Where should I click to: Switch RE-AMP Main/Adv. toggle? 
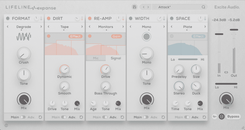point(105,117)
